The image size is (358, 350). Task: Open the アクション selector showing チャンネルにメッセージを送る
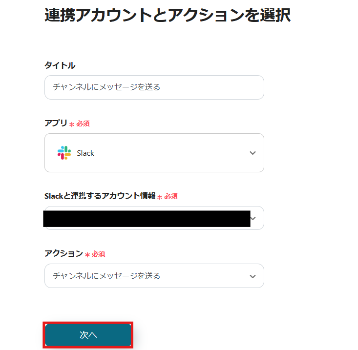pyautogui.click(x=147, y=276)
